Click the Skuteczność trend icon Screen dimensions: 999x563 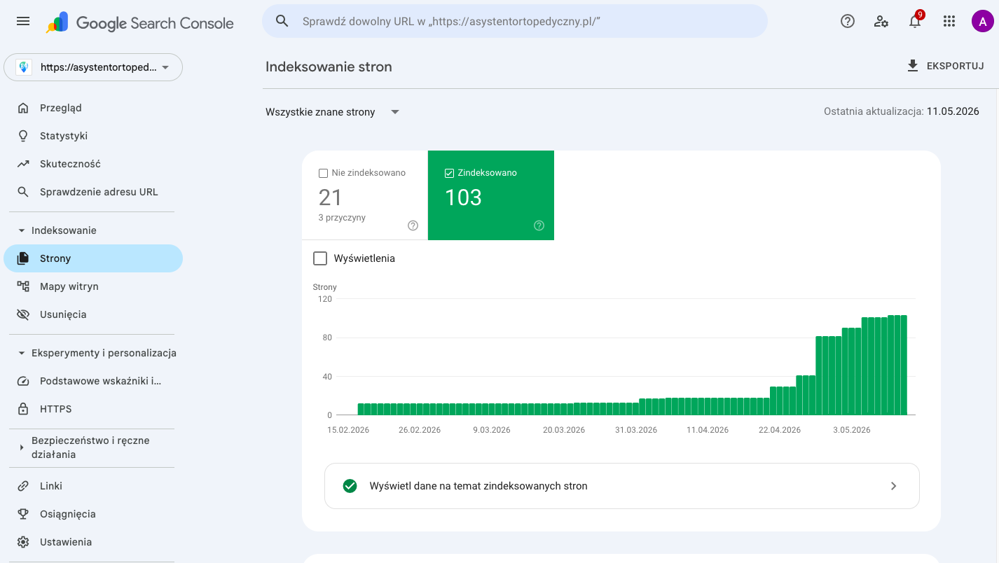tap(23, 164)
